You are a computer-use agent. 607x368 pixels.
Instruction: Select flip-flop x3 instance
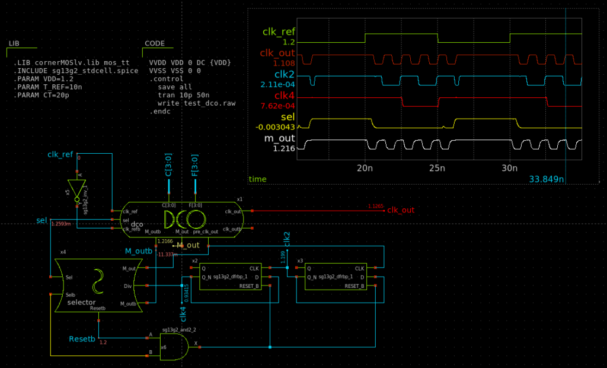[334, 276]
